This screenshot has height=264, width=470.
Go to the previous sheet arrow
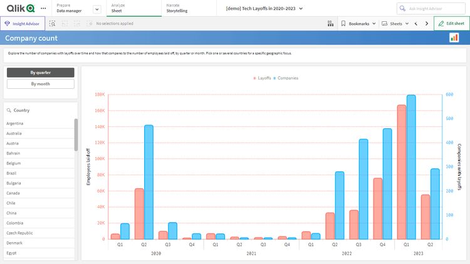(x=415, y=24)
